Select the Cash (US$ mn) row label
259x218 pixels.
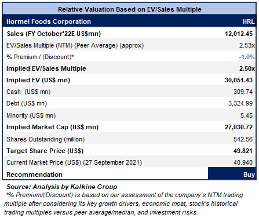(28, 92)
